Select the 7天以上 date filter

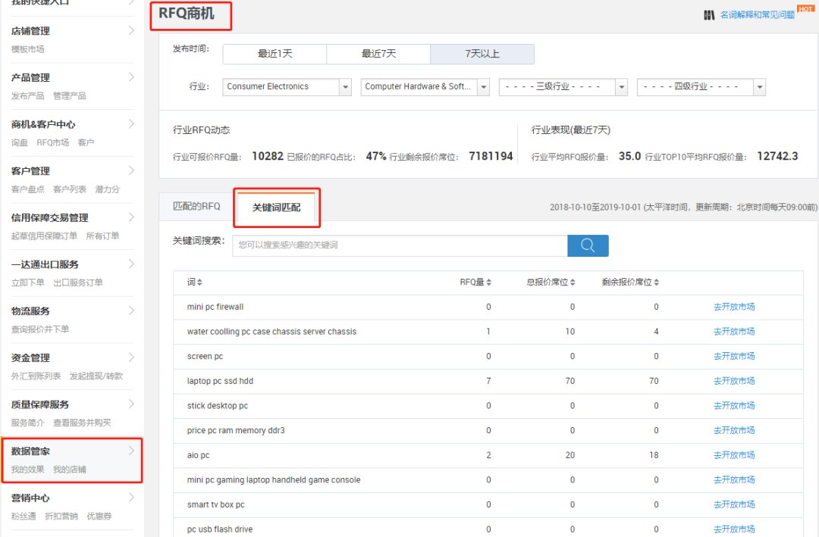482,54
